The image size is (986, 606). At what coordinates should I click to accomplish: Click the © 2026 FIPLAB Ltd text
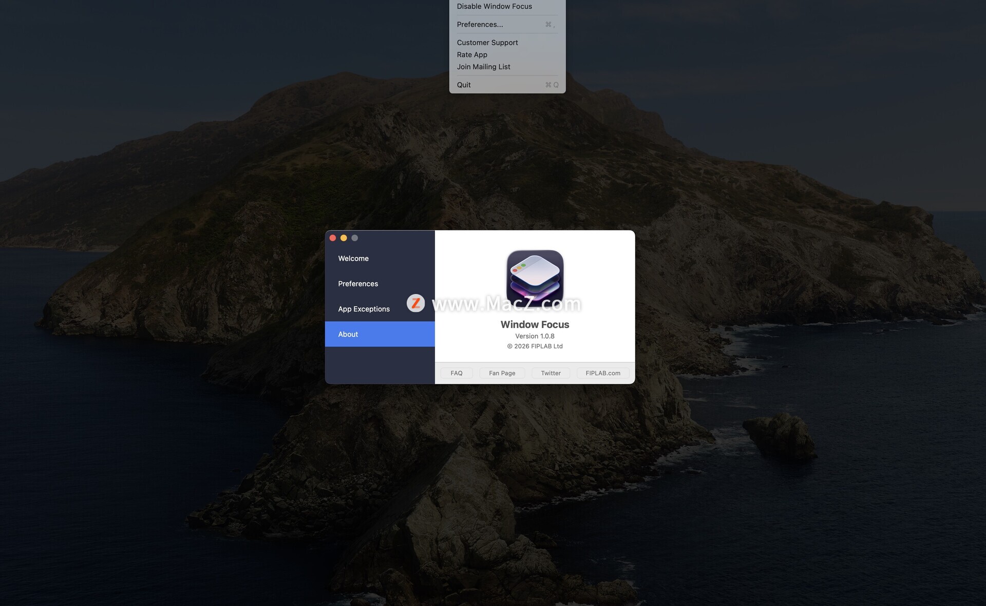535,346
